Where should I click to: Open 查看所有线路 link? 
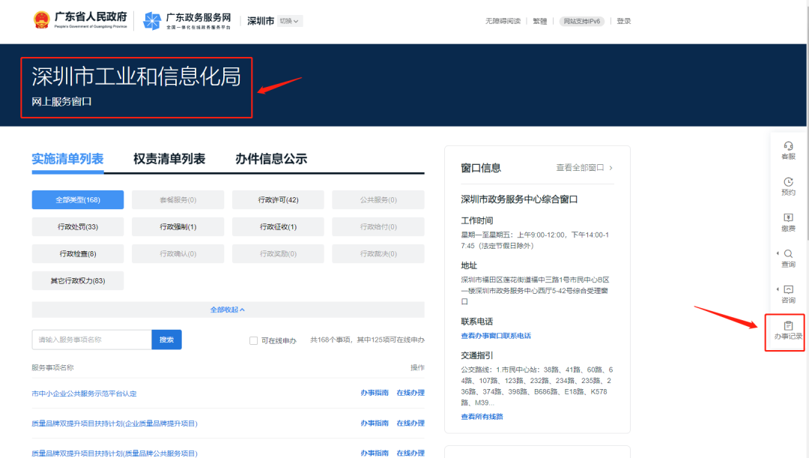pyautogui.click(x=482, y=417)
